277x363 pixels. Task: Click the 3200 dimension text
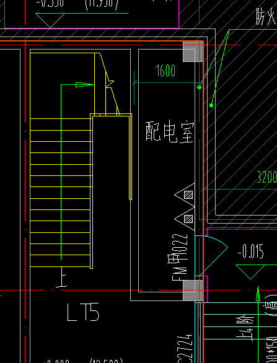(x=267, y=177)
